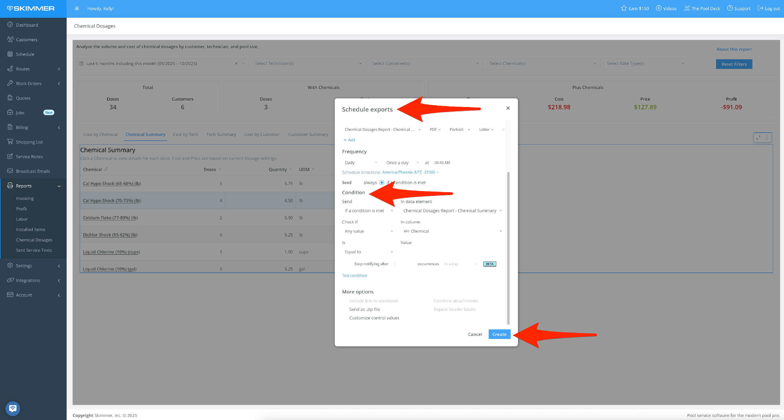Open the Dashboard sidebar icon
The image size is (784, 420).
click(10, 25)
